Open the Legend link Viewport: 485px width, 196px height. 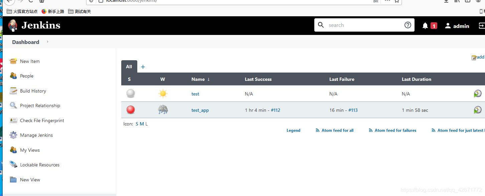coord(293,130)
